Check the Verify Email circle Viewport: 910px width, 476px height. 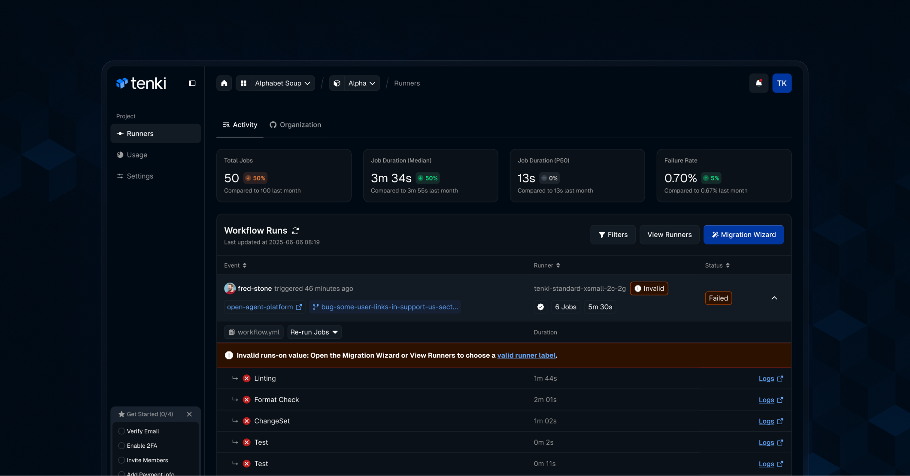tap(121, 431)
